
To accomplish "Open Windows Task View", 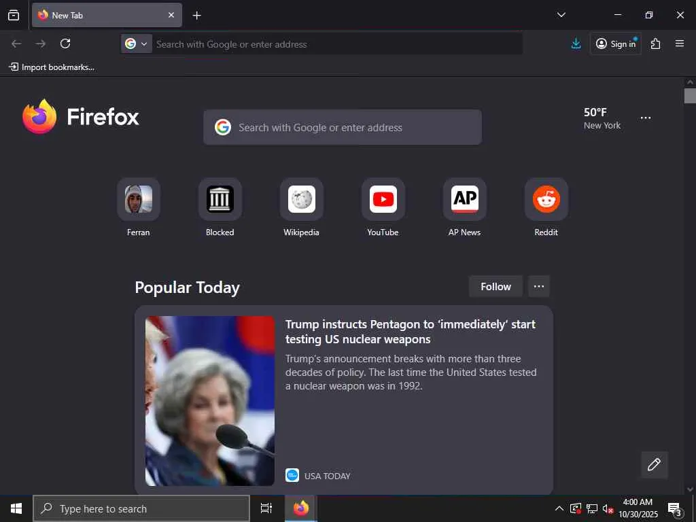I will (x=266, y=508).
